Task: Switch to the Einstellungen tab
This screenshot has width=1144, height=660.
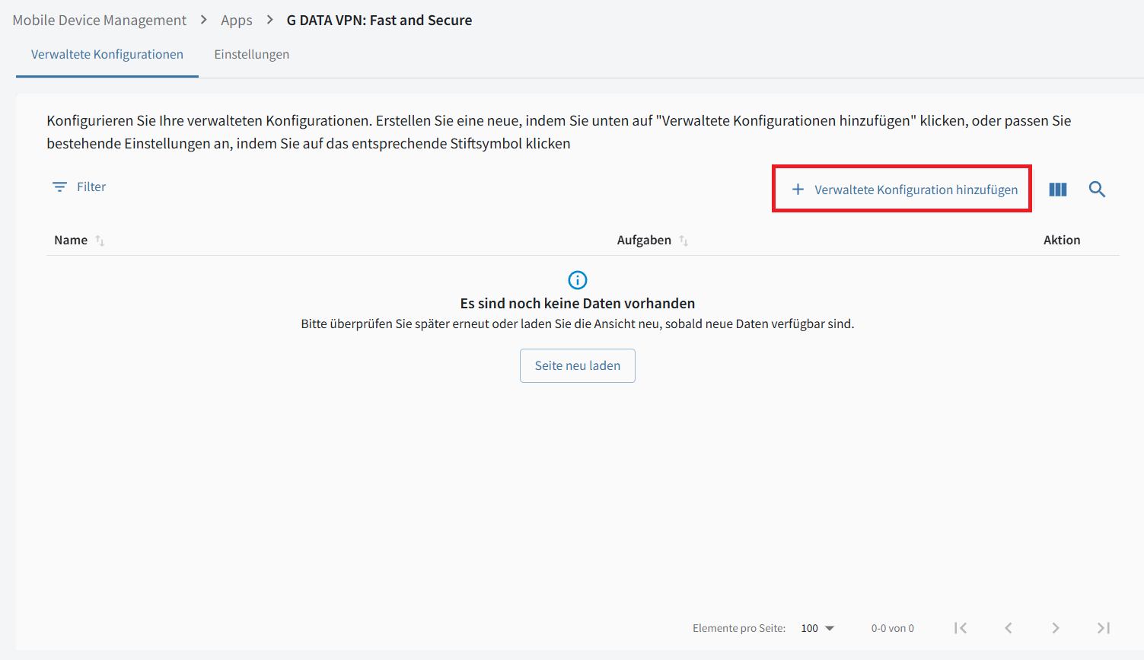Action: [x=252, y=55]
